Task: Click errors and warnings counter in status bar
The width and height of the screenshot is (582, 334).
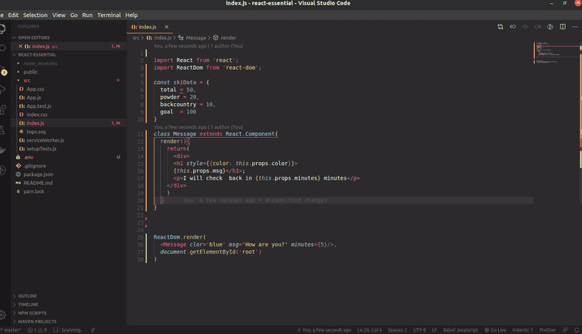Action: tap(37, 330)
